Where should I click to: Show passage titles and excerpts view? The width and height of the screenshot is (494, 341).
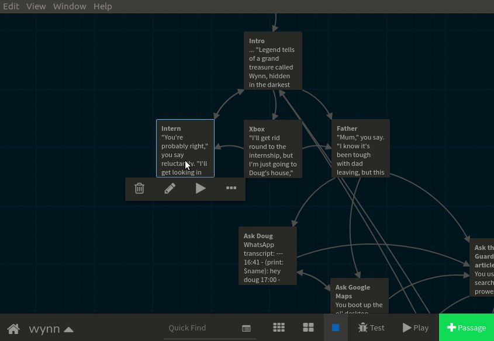point(336,328)
